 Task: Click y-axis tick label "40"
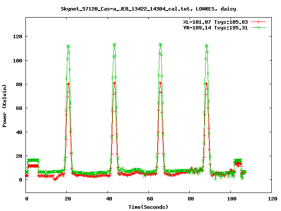tap(19, 132)
